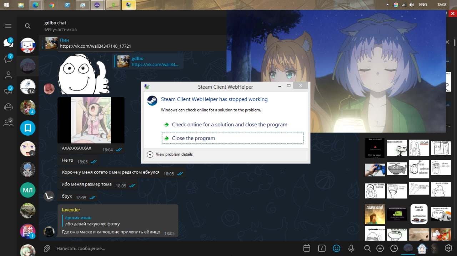457x256 pixels.
Task: Open Saved Messages bookmark chat
Action: pyautogui.click(x=27, y=128)
